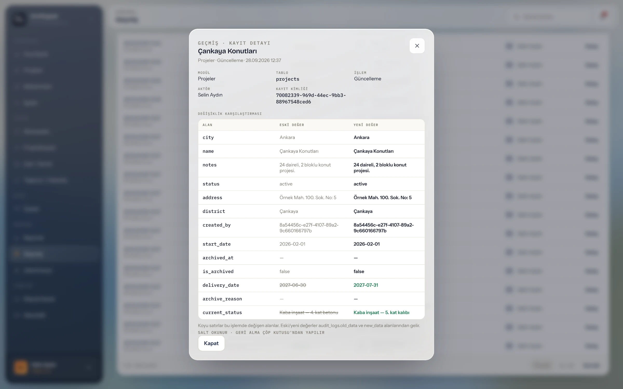623x389 pixels.
Task: Click the green text Kaba inşaat — 5. kat kalıbı
Action: pyautogui.click(x=381, y=312)
